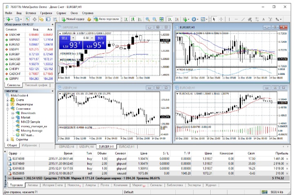Switch chart to line chart mode
This screenshot has height=195, width=294.
[x=140, y=19]
